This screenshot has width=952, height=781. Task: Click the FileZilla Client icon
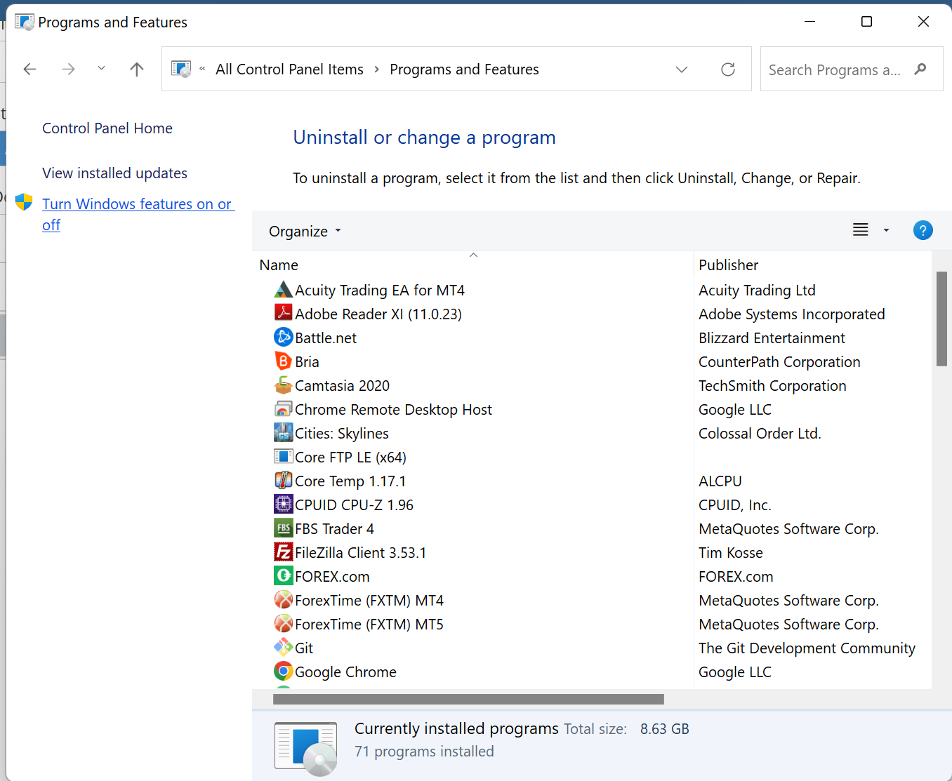click(x=283, y=552)
